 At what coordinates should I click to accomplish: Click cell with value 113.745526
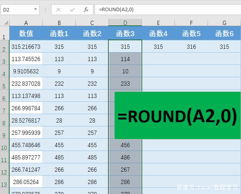[x=26, y=59]
